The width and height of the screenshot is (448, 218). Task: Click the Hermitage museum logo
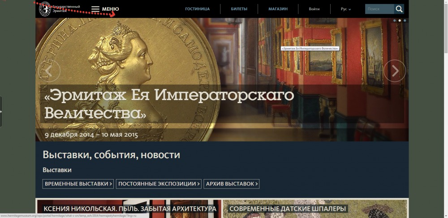[x=45, y=8]
